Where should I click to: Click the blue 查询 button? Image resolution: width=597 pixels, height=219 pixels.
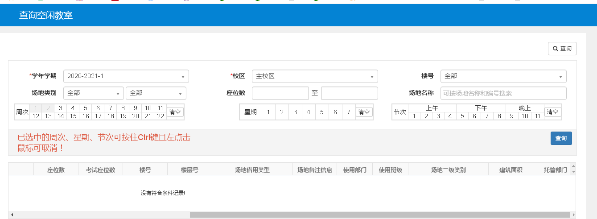[x=561, y=138]
